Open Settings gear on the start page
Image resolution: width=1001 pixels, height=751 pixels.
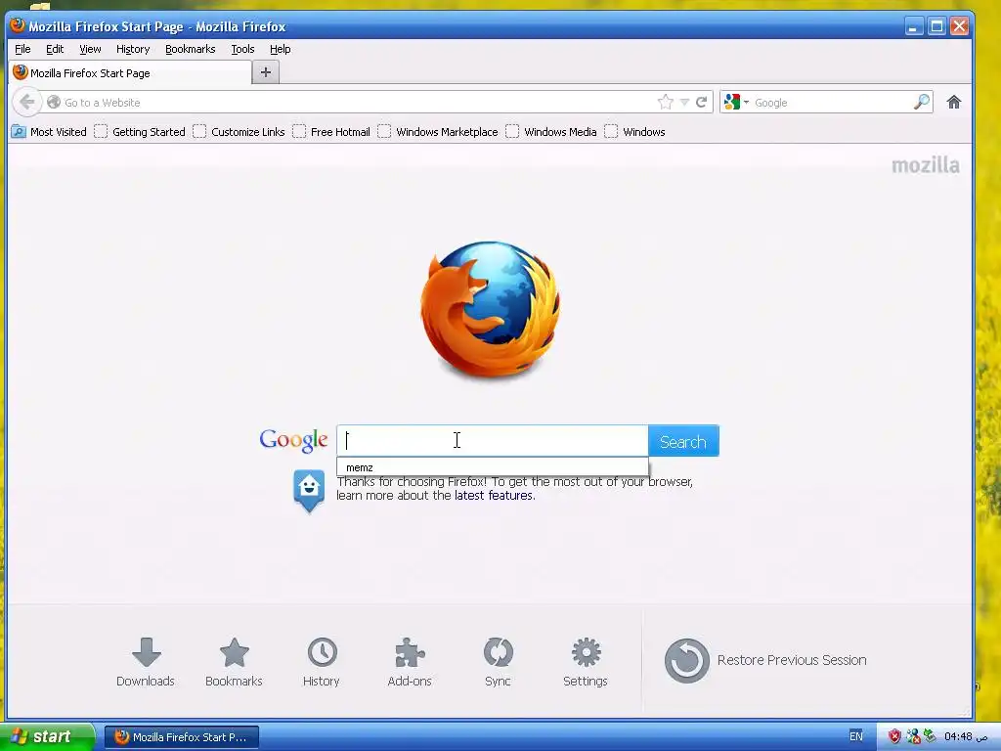pos(586,662)
